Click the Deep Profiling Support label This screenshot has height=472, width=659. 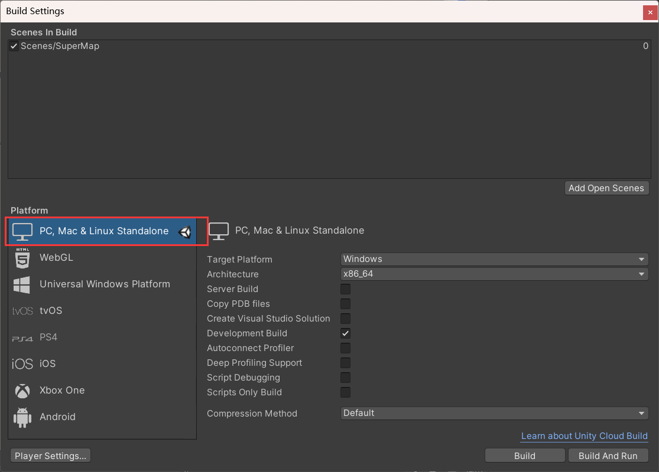click(255, 363)
